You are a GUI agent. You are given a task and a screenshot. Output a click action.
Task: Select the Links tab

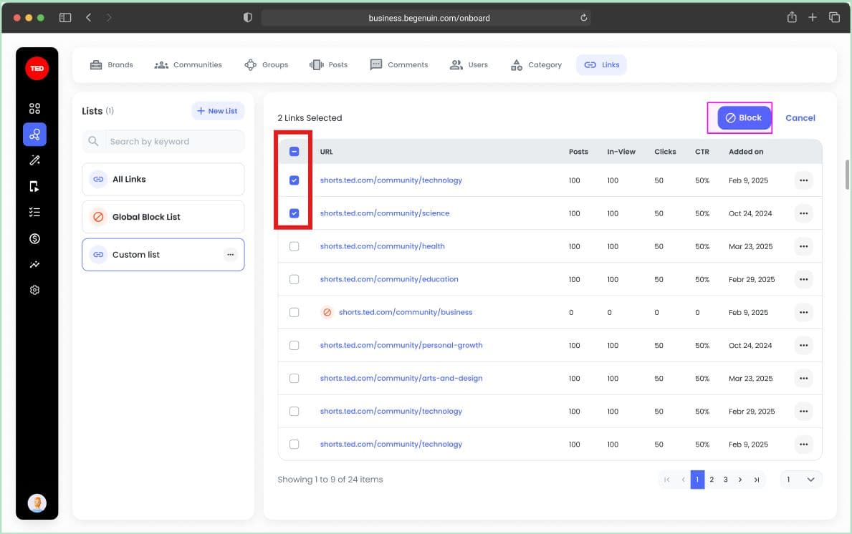(601, 65)
